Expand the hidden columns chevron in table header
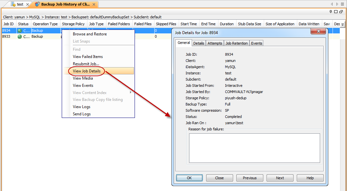Screen dimensions: 347x191 coord(343,24)
